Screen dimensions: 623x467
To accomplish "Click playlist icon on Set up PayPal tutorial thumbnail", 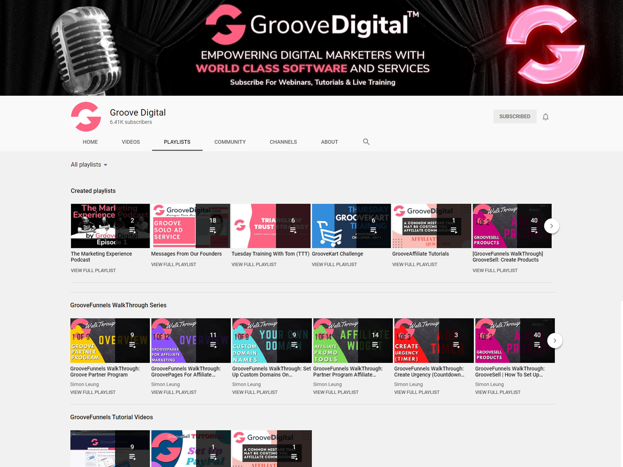I will point(213,457).
